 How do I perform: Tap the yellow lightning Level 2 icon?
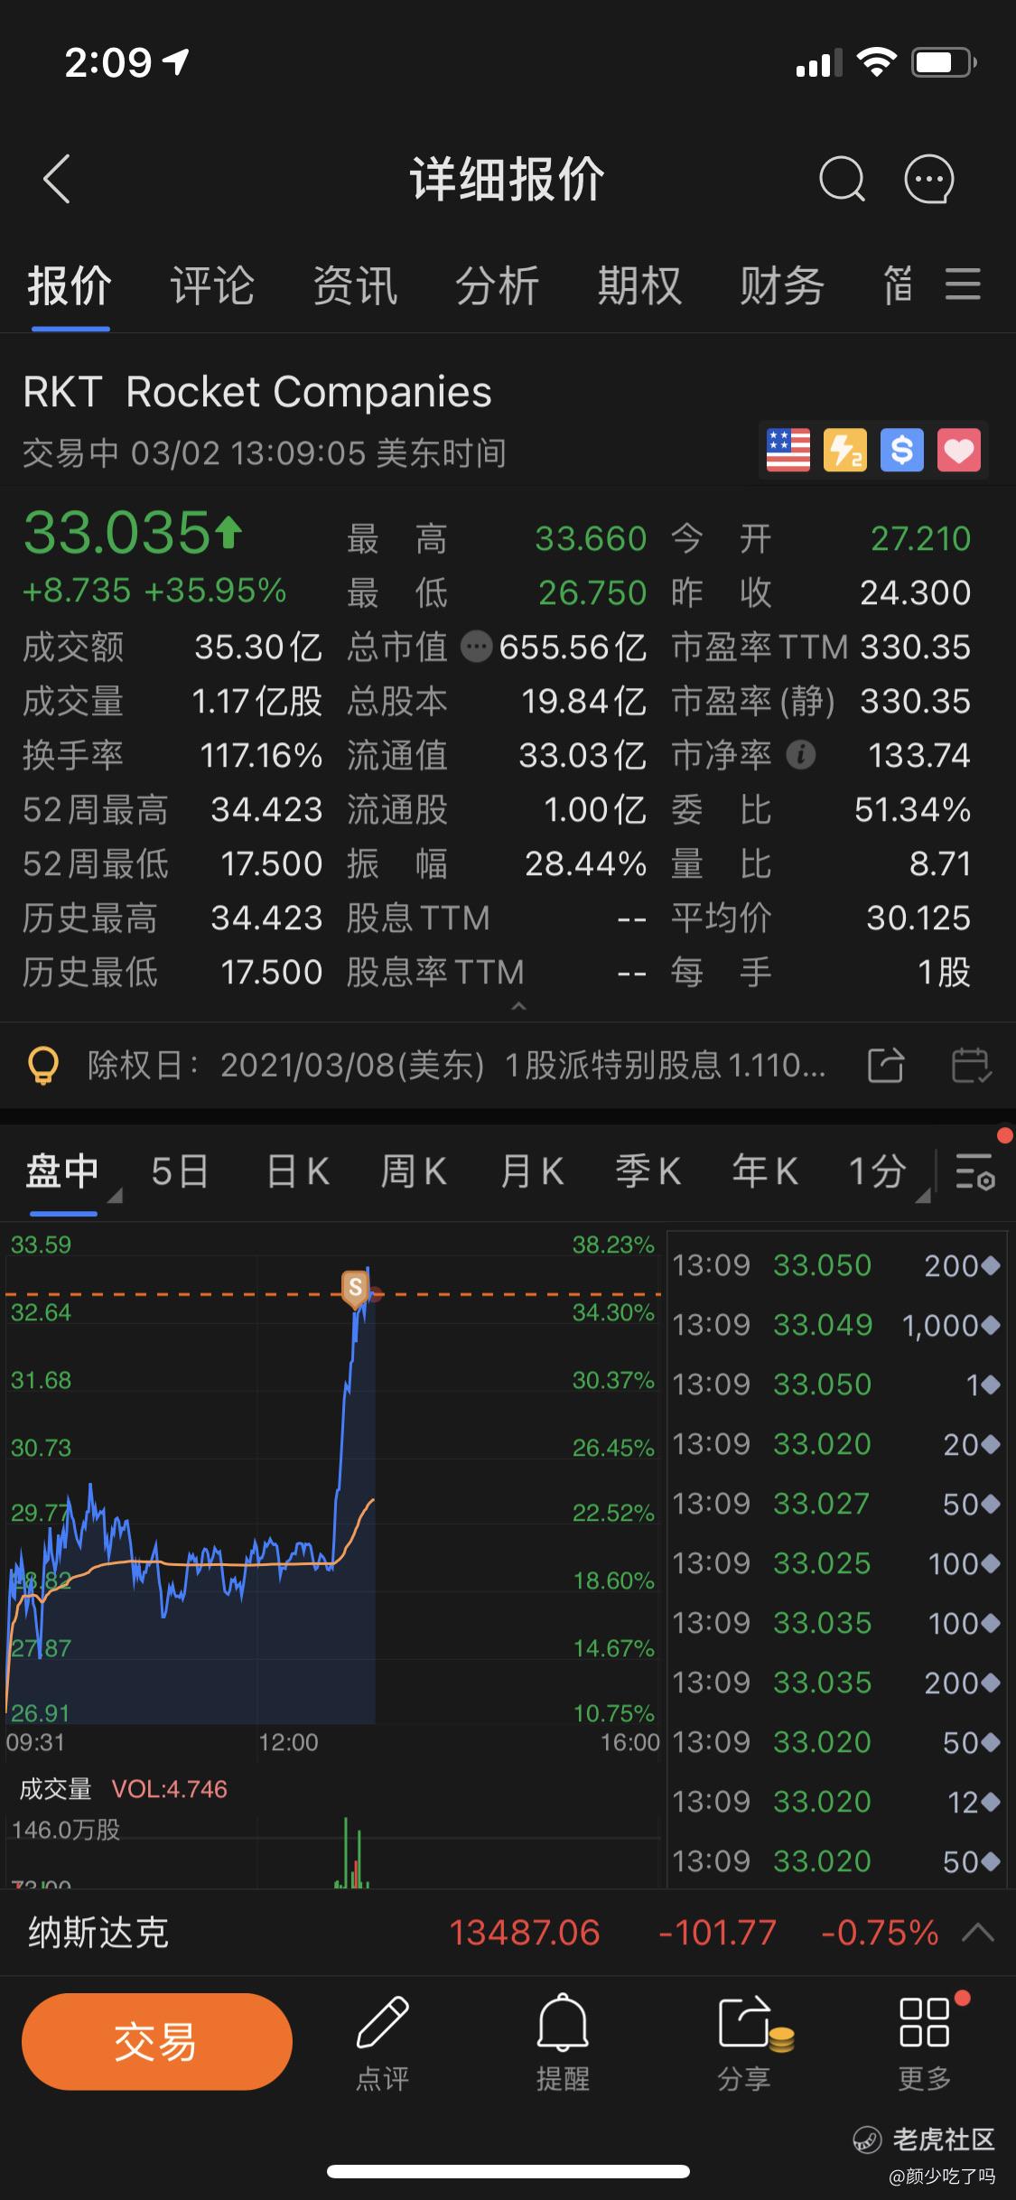[845, 450]
